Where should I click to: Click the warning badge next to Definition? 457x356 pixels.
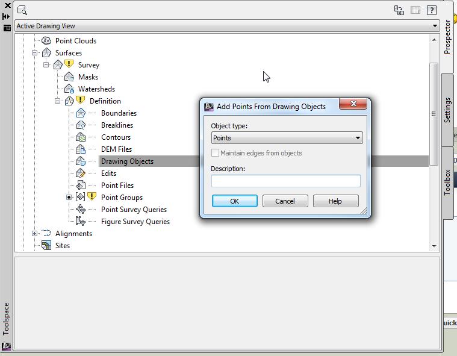point(81,100)
